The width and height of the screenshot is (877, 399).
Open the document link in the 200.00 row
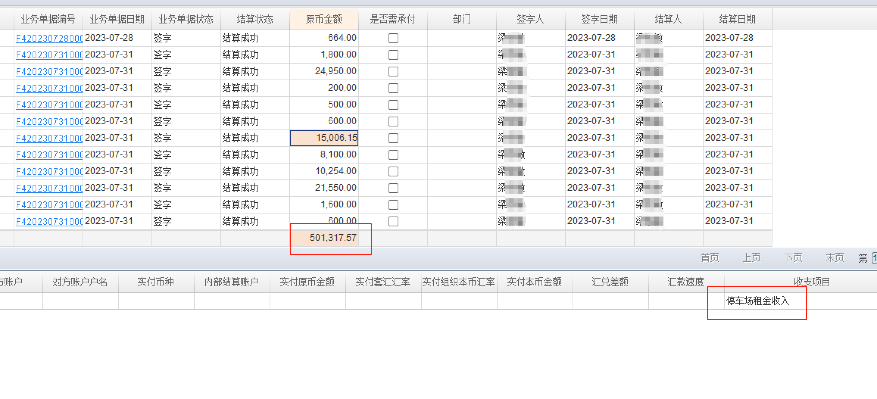pyautogui.click(x=49, y=88)
